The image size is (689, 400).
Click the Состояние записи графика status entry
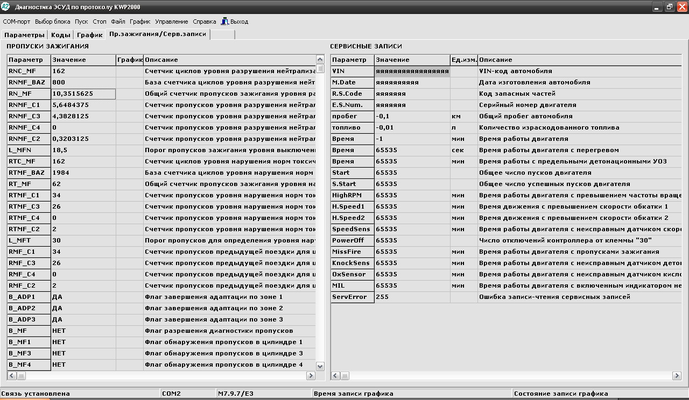point(600,394)
